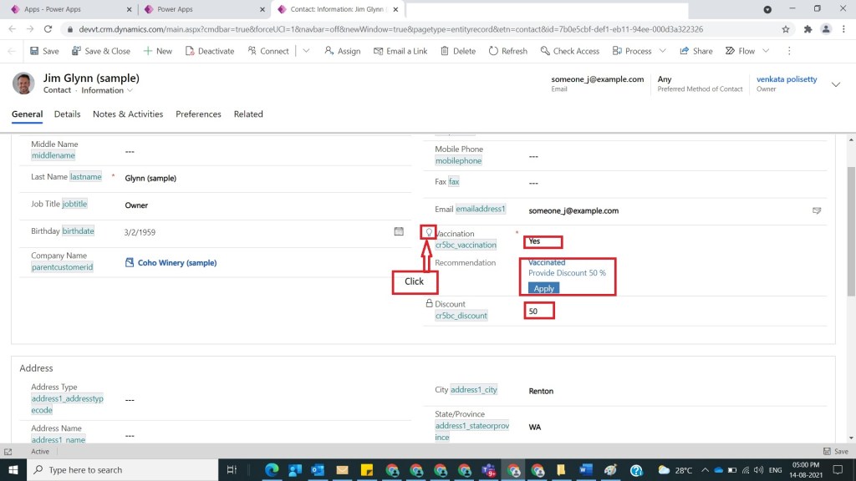
Task: Switch to the Details tab
Action: 67,114
